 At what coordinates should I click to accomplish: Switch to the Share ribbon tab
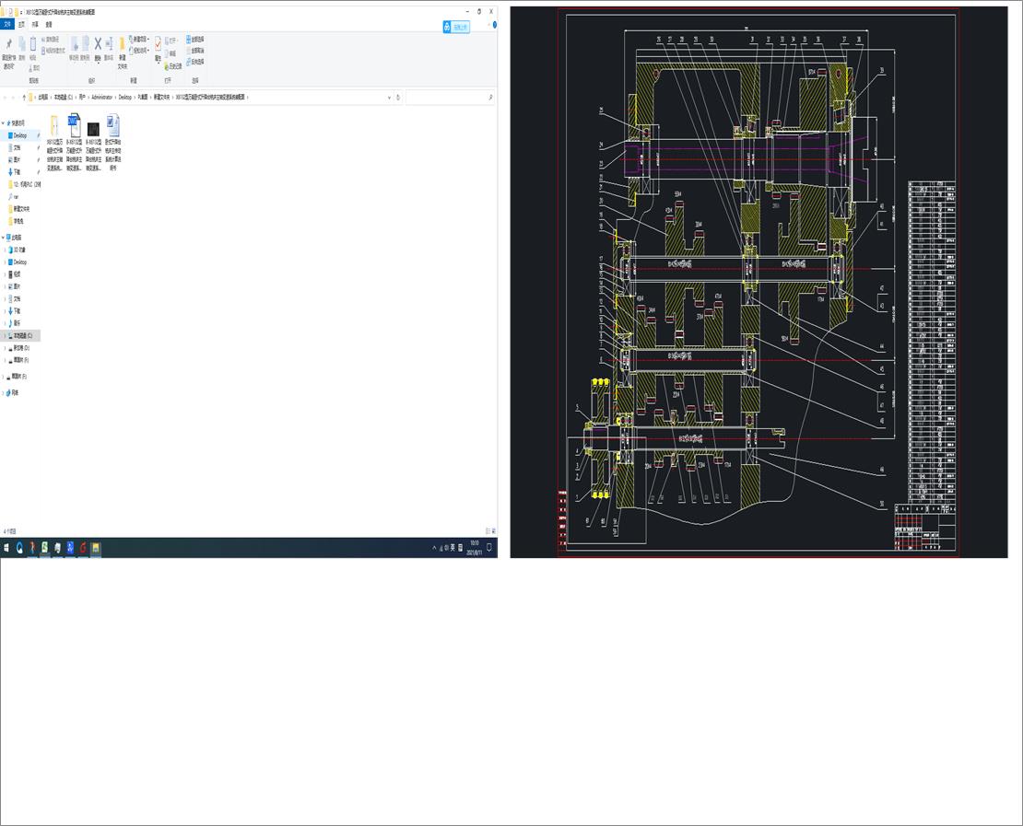coord(35,25)
